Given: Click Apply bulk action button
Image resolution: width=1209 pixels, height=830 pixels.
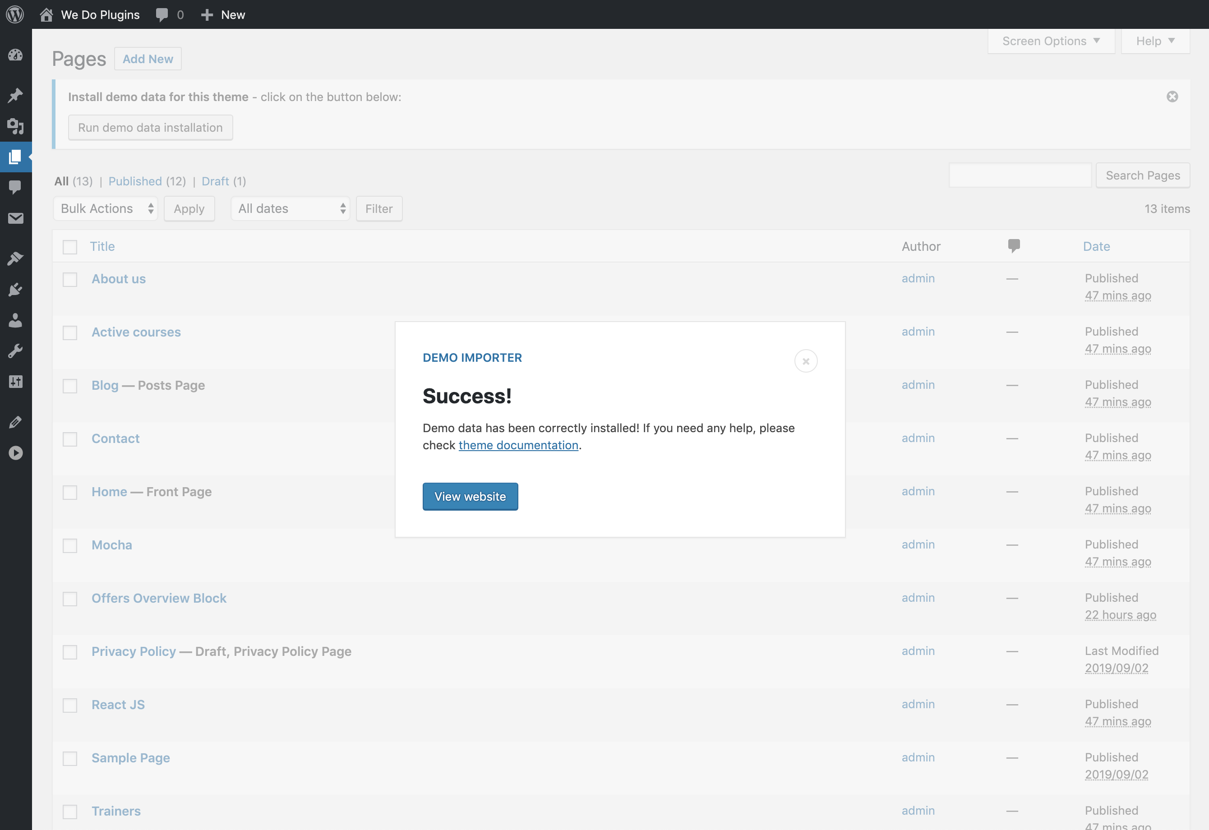Looking at the screenshot, I should (x=189, y=208).
